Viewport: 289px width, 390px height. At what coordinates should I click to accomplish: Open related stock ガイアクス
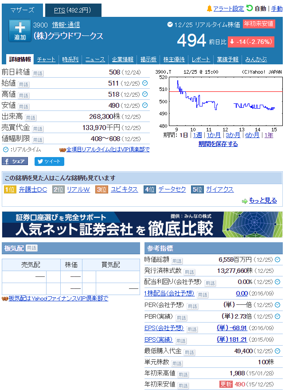(x=220, y=189)
